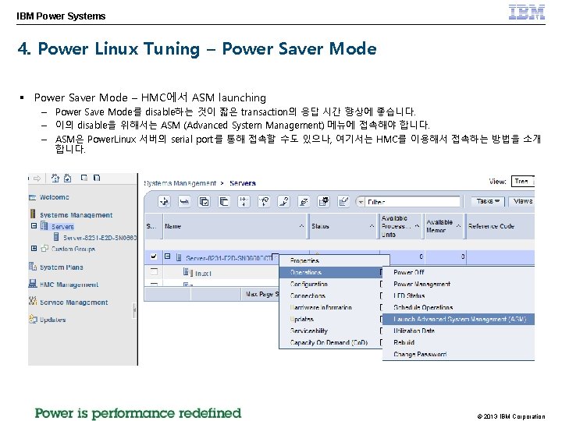
Task: Sort by the Name column arrow
Action: (301, 226)
